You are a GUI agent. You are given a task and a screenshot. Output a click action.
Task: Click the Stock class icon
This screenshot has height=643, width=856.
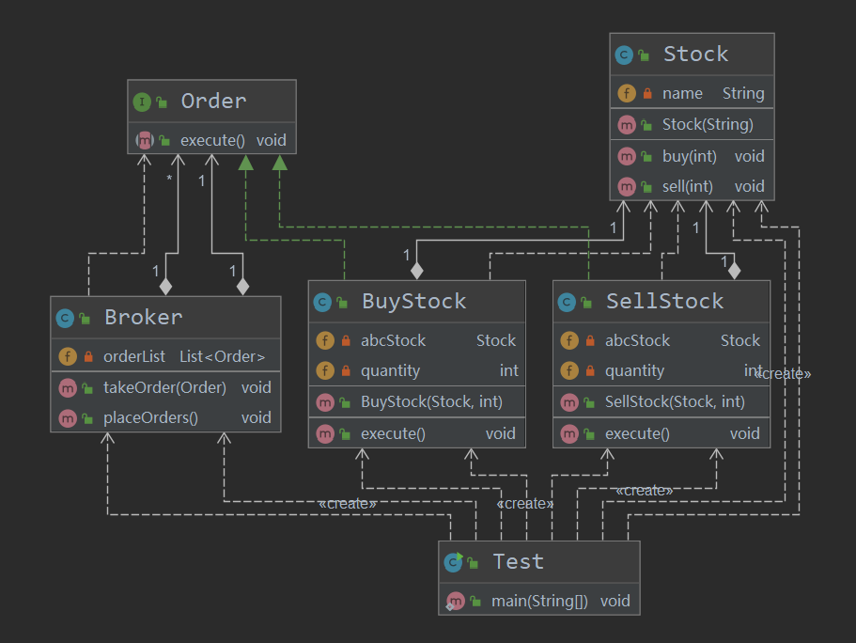point(624,55)
